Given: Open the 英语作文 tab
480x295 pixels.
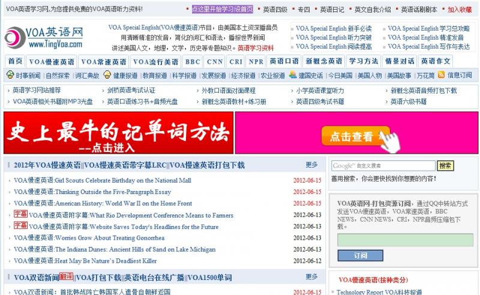Looking at the screenshot, I should [x=436, y=61].
